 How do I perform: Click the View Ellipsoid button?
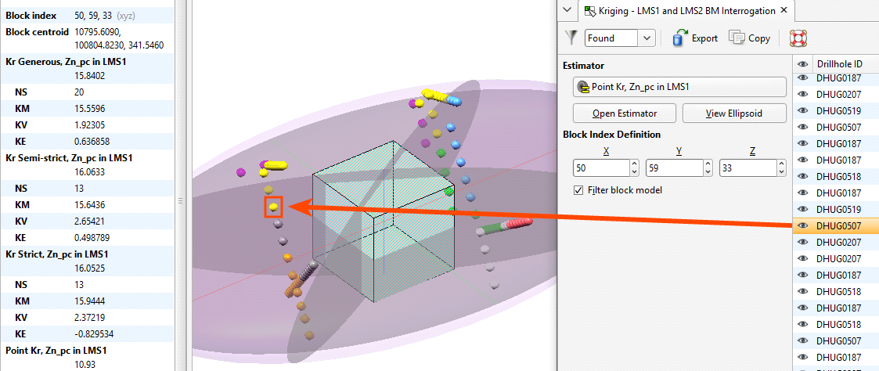(x=734, y=113)
